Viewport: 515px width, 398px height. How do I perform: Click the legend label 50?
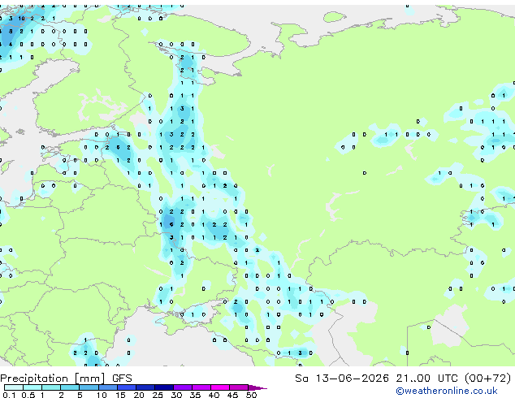(x=251, y=395)
